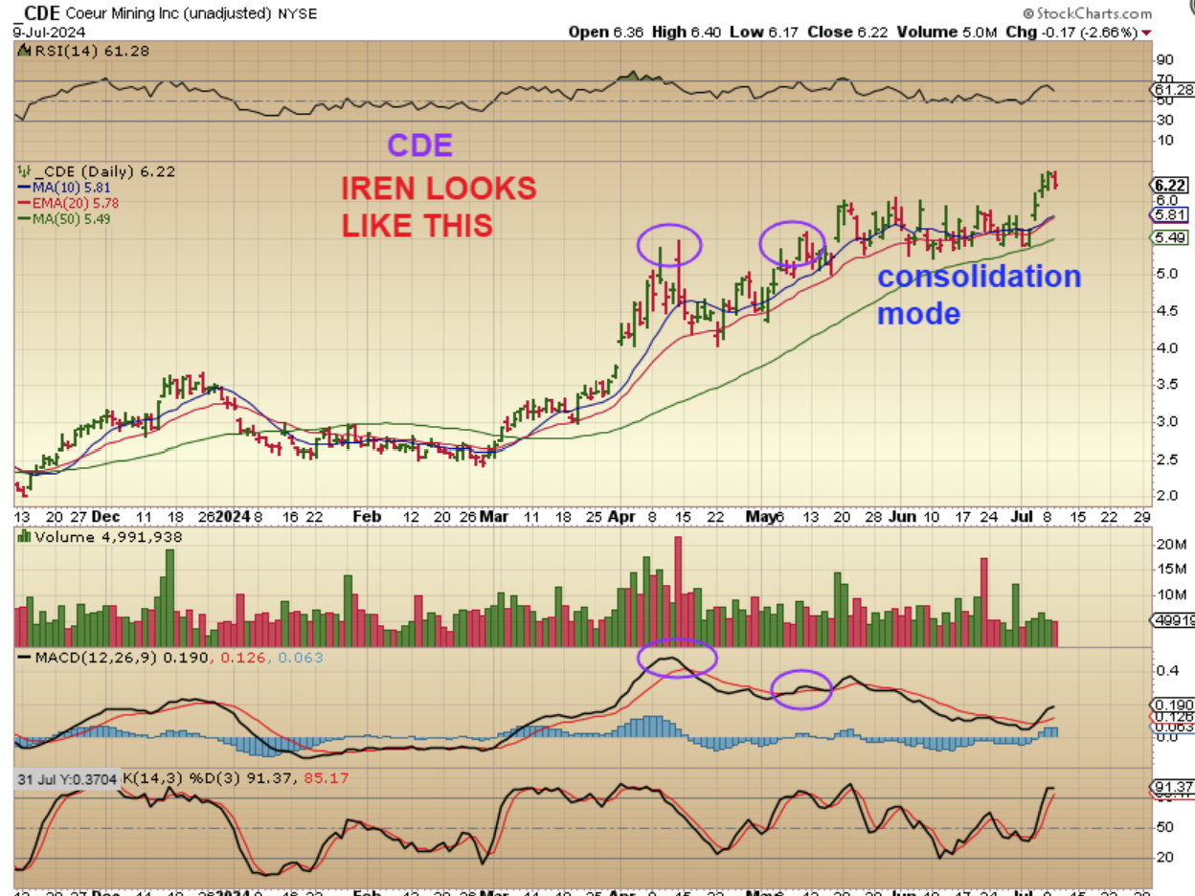1195x896 pixels.
Task: Click the price bar icon beside _CDE (Daily)
Action: tap(24, 170)
